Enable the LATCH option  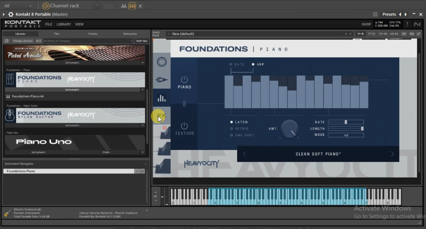pos(232,122)
